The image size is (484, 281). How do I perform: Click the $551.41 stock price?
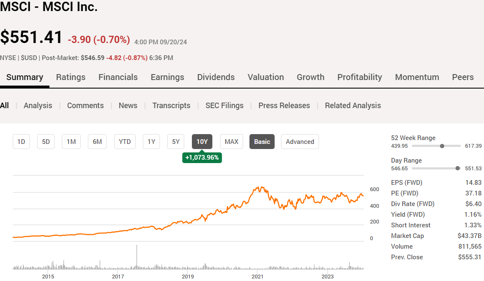click(32, 37)
